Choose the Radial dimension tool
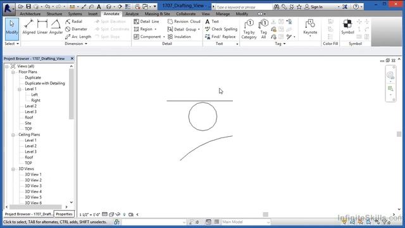This screenshot has height=228, width=405. point(74,22)
